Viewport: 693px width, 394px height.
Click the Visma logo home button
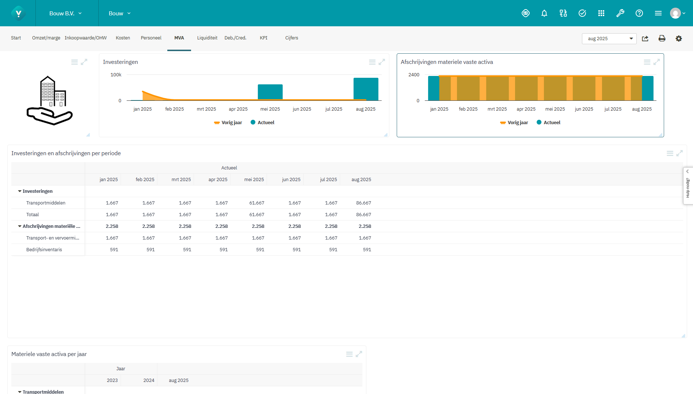pos(18,14)
